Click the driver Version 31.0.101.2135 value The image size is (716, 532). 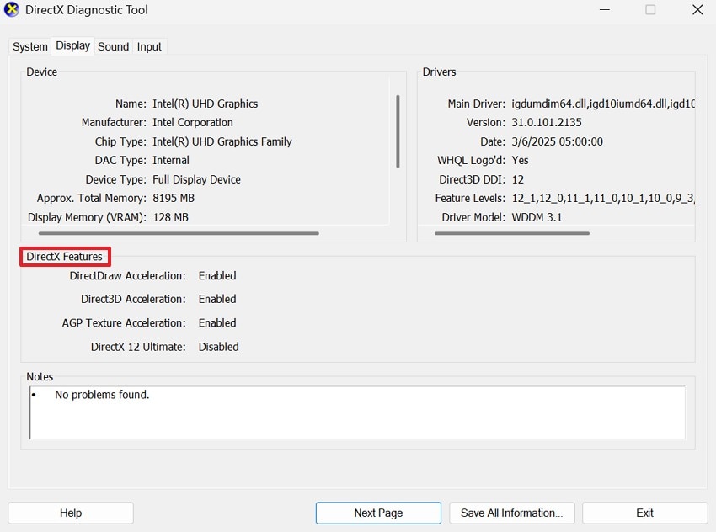(545, 122)
